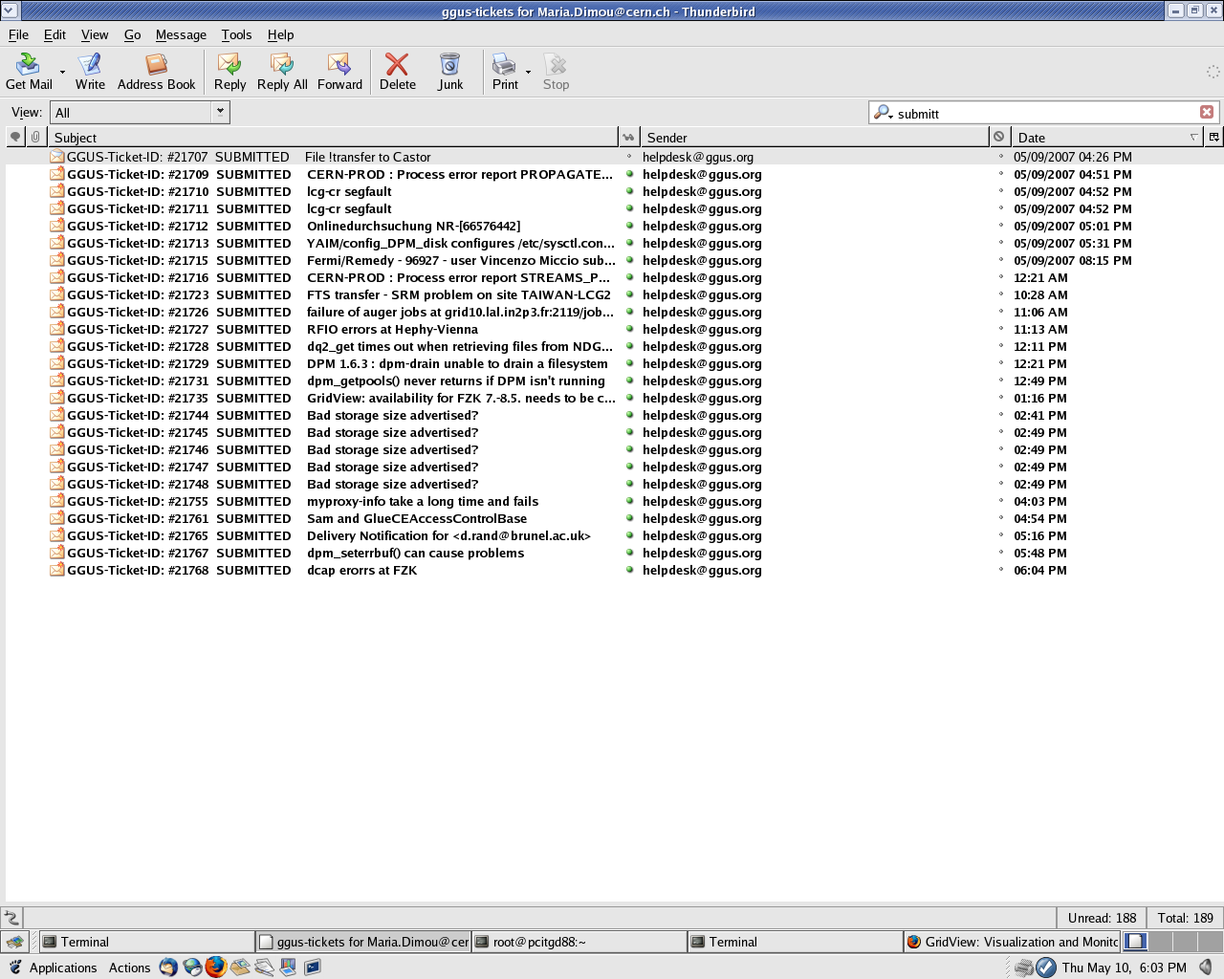Image resolution: width=1224 pixels, height=979 pixels.
Task: Open the Address Book
Action: (x=156, y=72)
